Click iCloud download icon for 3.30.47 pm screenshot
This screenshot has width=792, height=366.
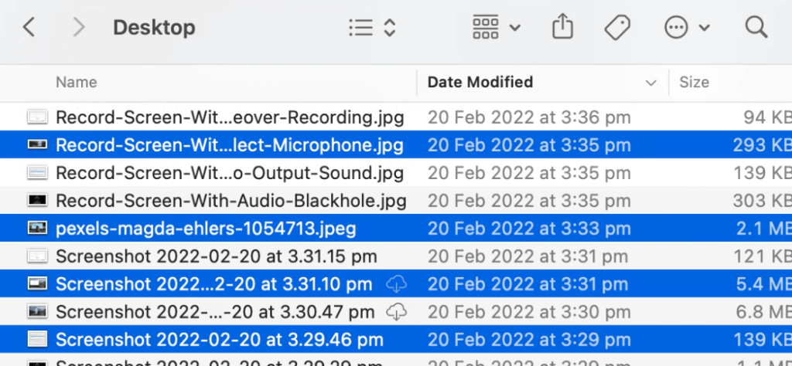(397, 312)
